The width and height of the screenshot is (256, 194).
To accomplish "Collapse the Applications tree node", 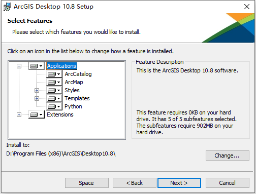I will pos(19,66).
